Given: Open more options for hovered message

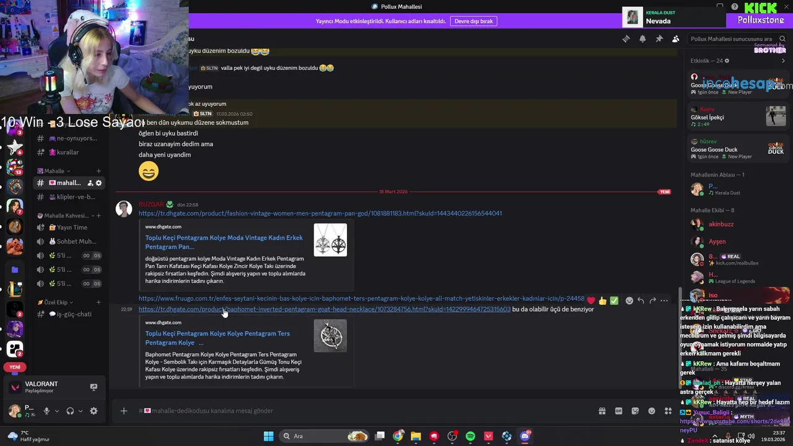Looking at the screenshot, I should [664, 300].
